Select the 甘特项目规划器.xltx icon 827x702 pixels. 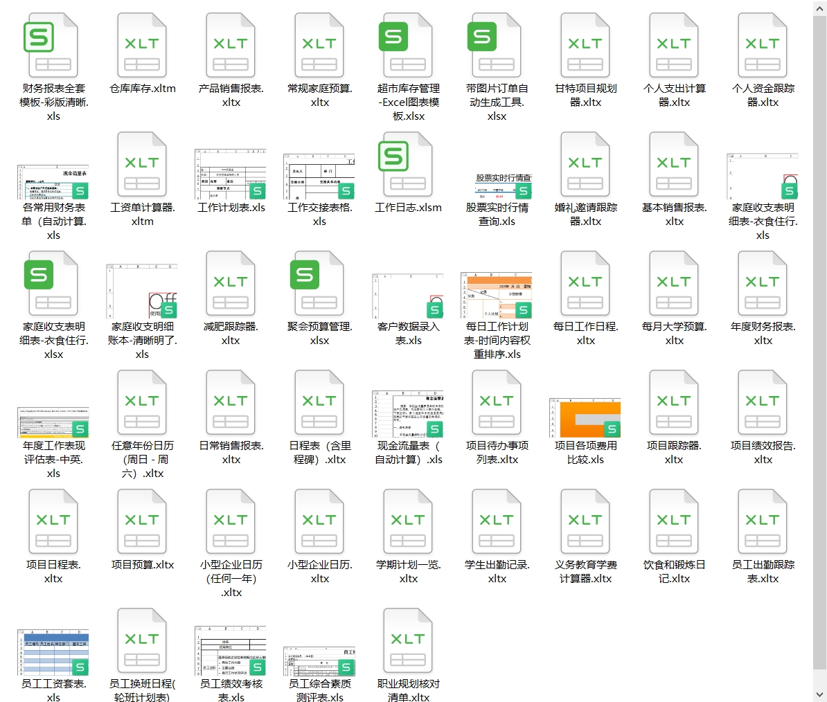585,46
